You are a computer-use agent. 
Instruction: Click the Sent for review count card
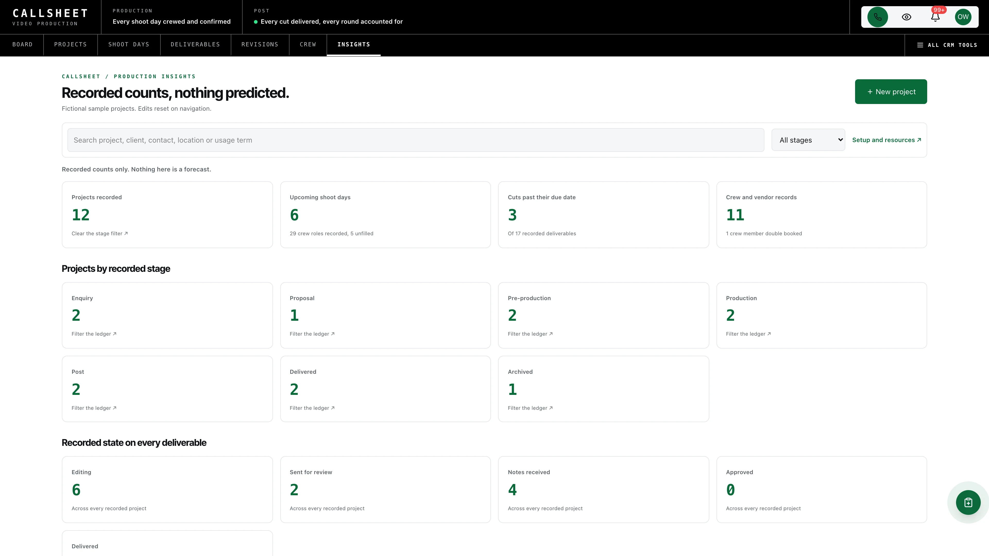click(x=385, y=489)
